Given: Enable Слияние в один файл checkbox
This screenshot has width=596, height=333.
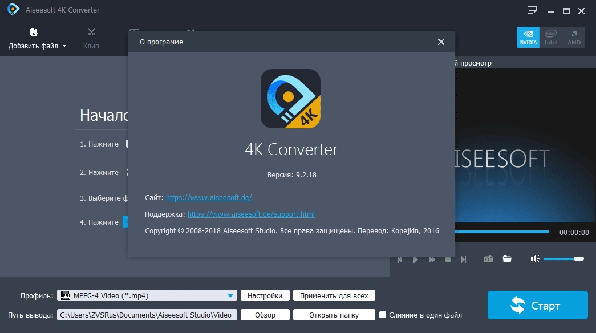Looking at the screenshot, I should tap(383, 315).
